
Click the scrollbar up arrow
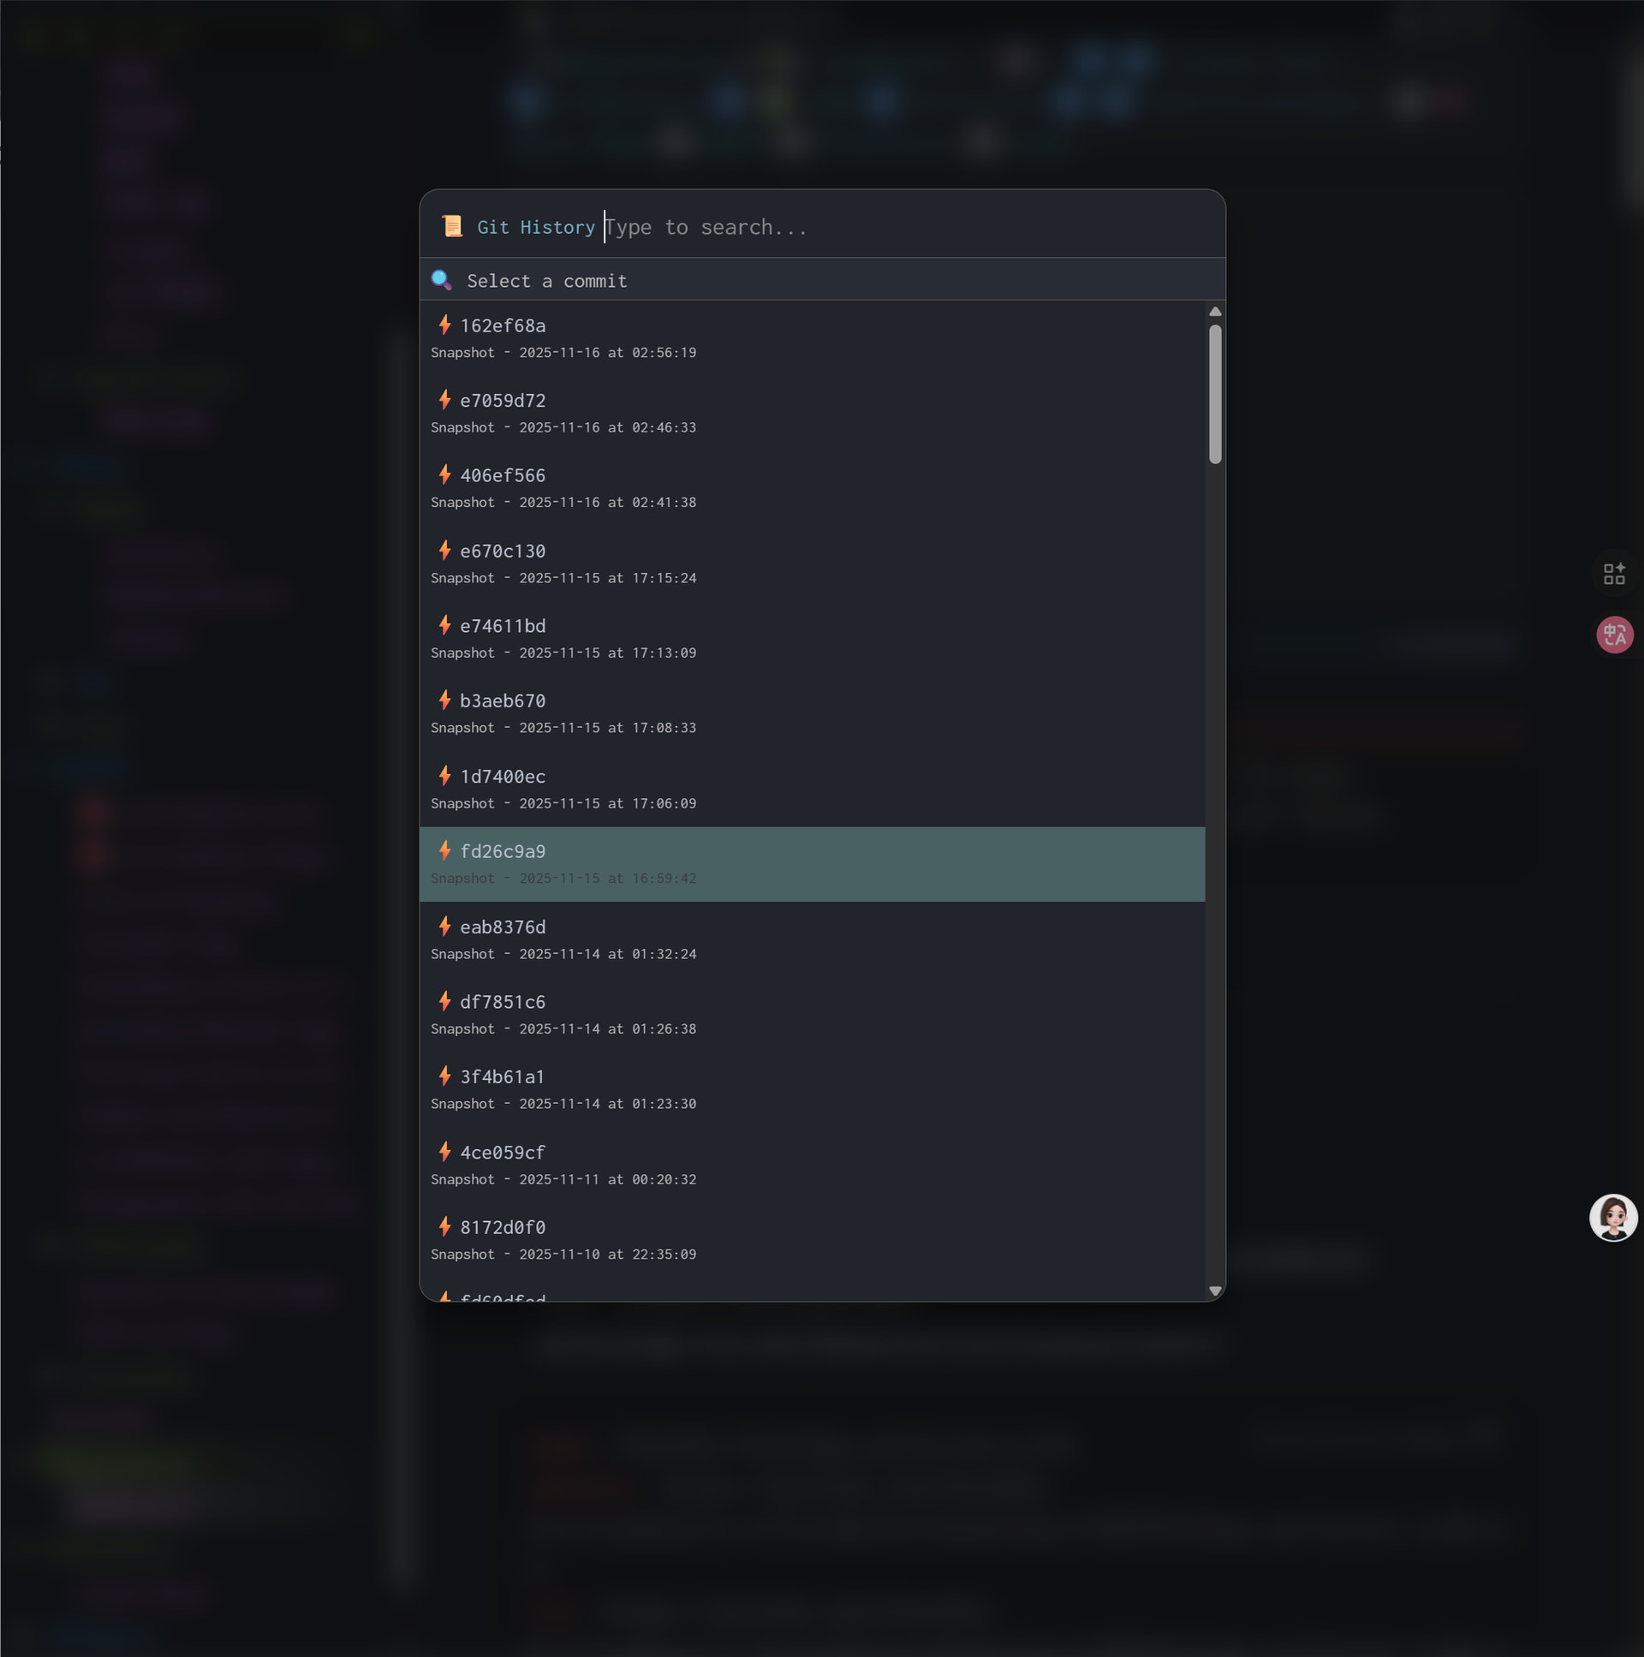(x=1215, y=312)
